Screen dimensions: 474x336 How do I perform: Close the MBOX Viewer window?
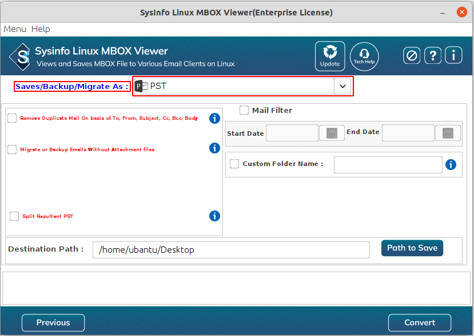[x=461, y=12]
